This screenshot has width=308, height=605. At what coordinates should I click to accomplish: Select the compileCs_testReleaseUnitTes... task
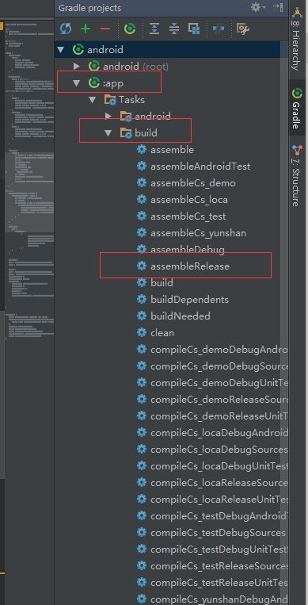[219, 583]
